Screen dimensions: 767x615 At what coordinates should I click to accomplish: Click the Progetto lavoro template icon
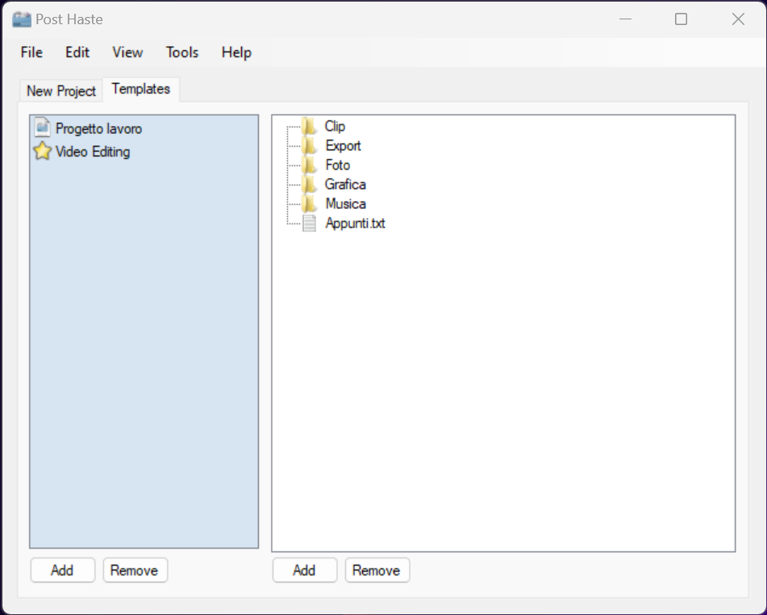43,128
